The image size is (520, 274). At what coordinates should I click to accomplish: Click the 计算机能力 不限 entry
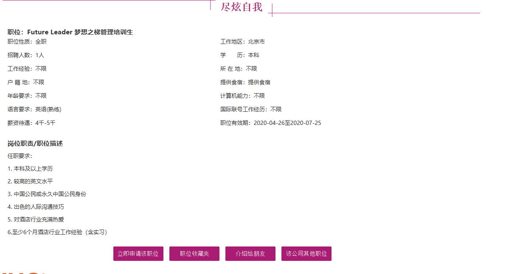pos(242,96)
